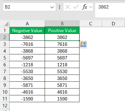Expand the Name Box dropdown arrow
Image resolution: width=125 pixels, height=111 pixels.
click(x=52, y=7)
